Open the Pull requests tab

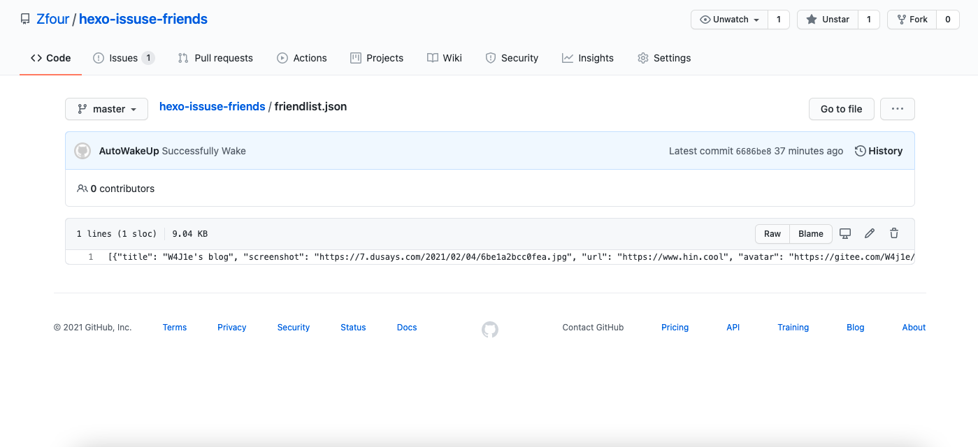(215, 58)
